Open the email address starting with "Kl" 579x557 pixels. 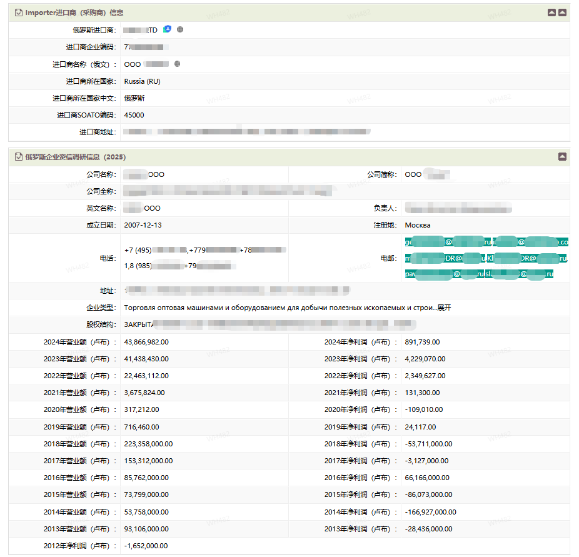click(x=526, y=258)
